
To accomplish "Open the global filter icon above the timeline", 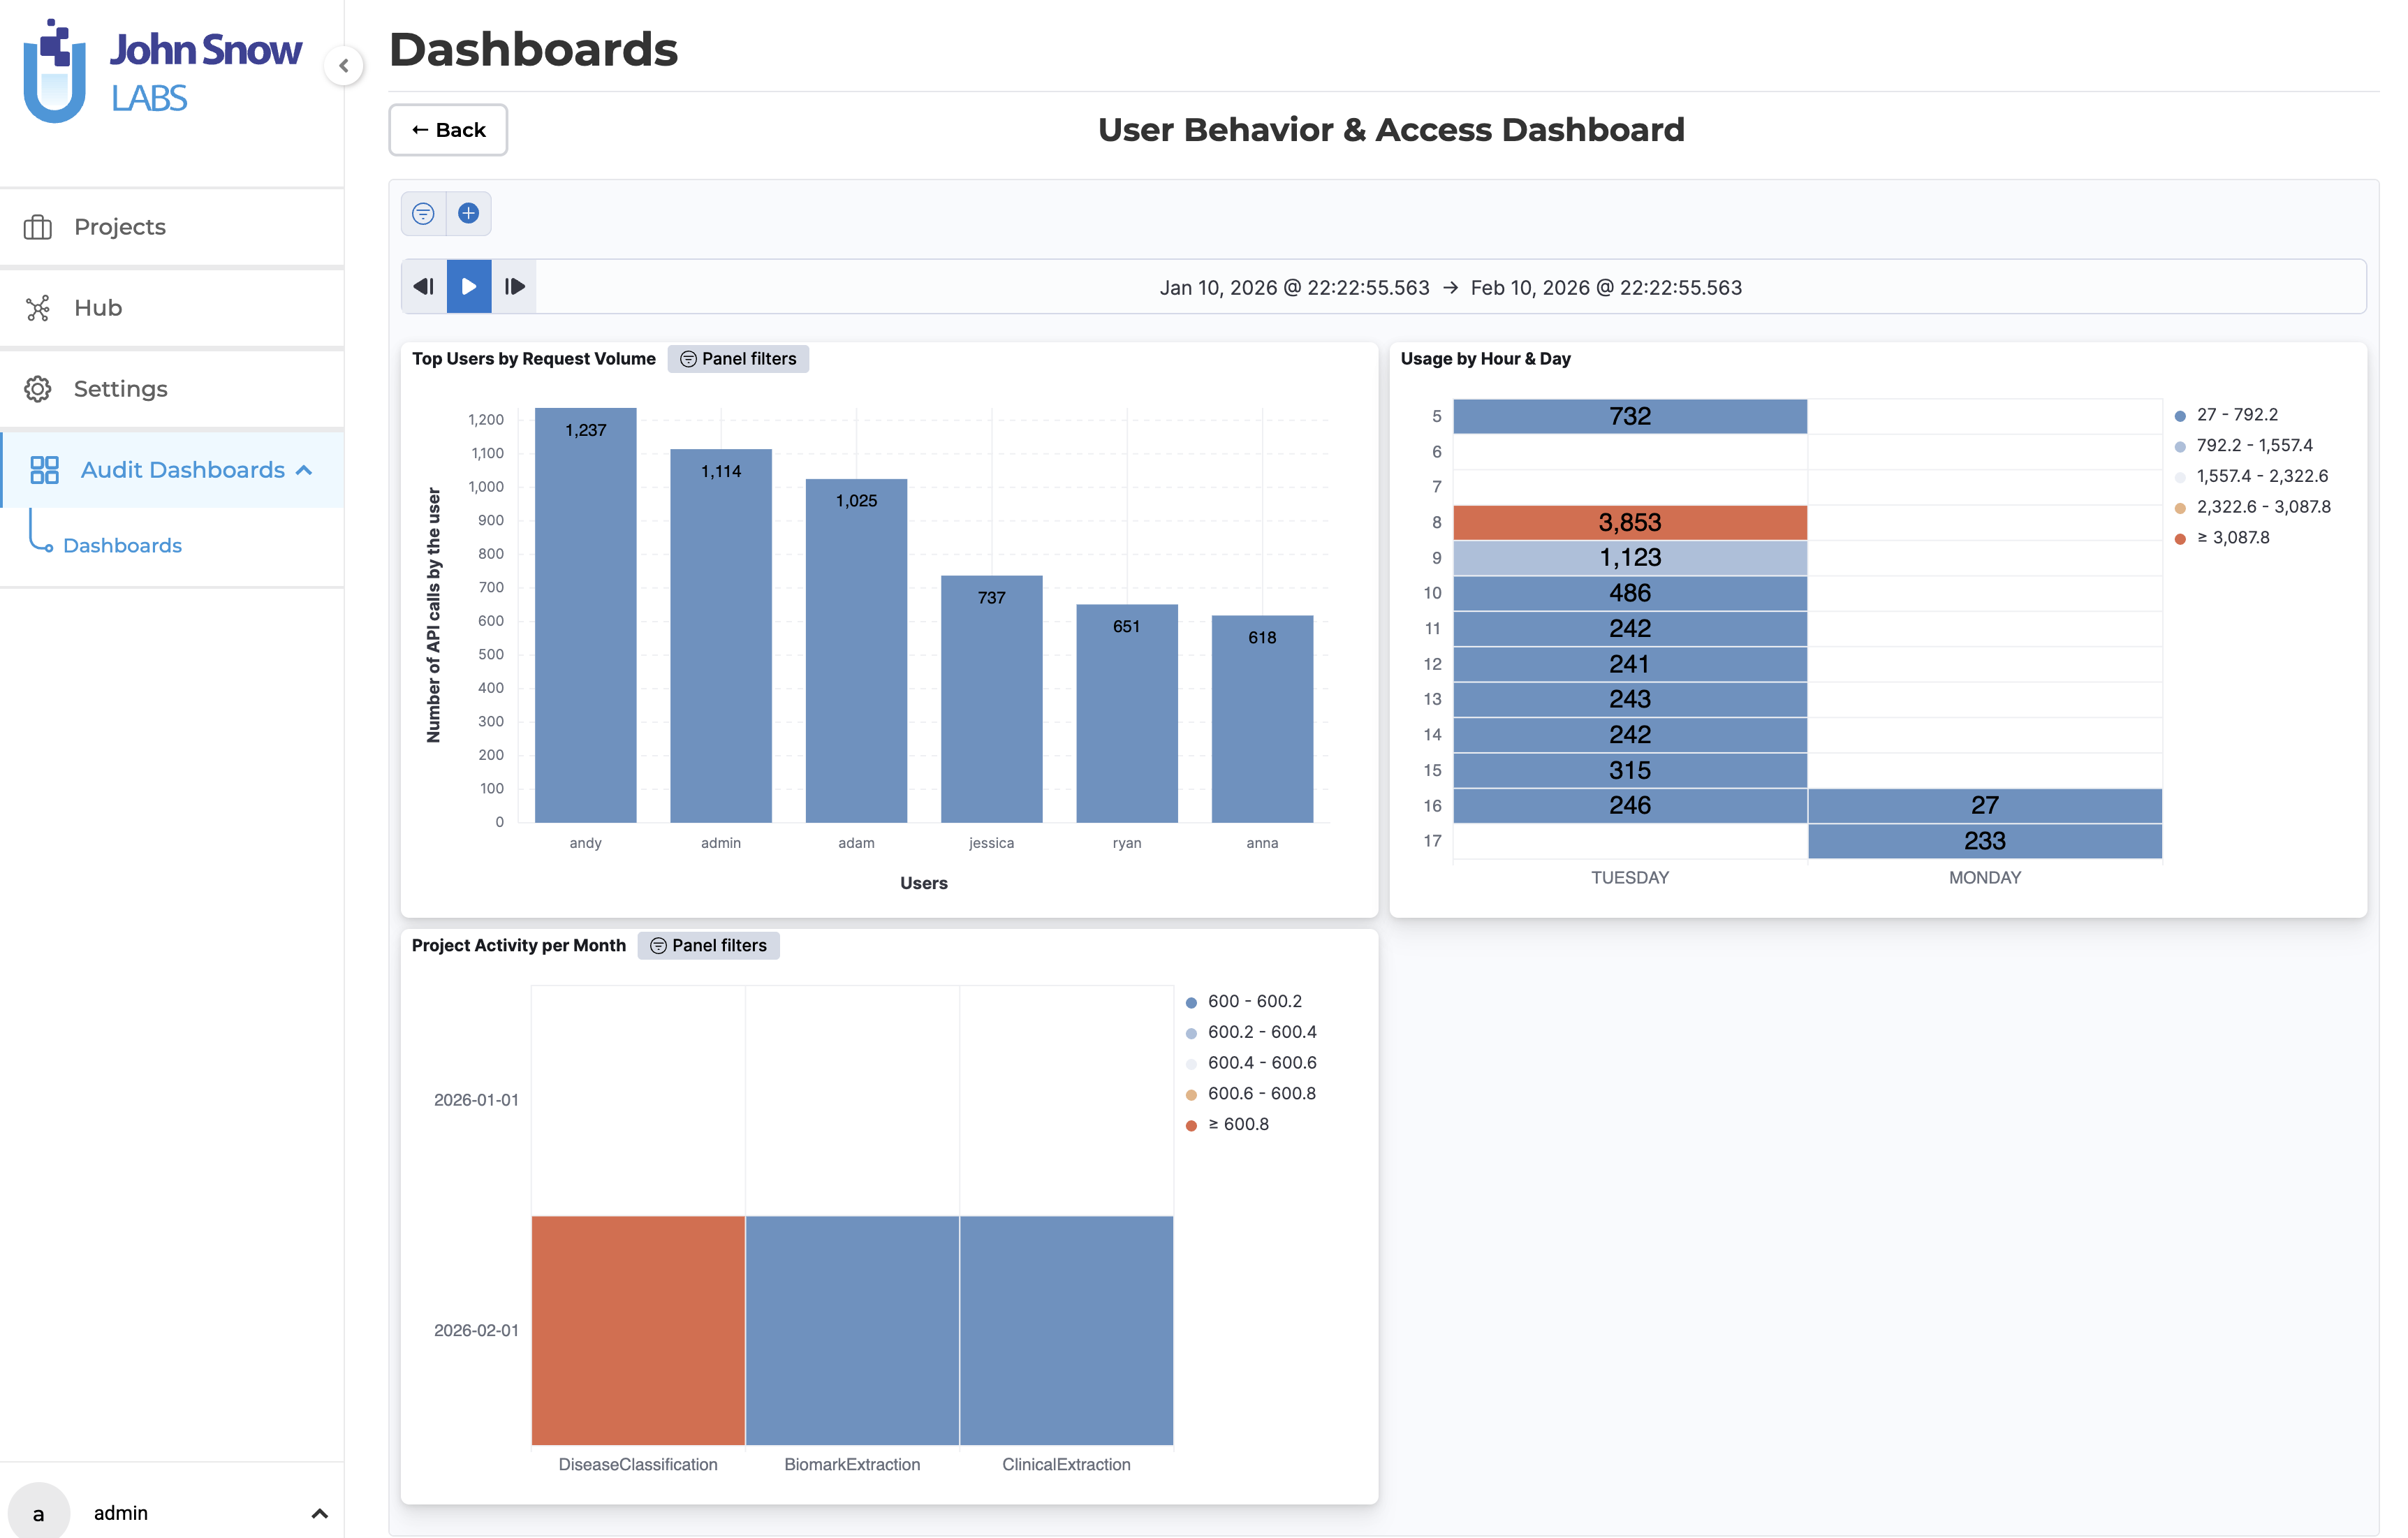I will [423, 213].
